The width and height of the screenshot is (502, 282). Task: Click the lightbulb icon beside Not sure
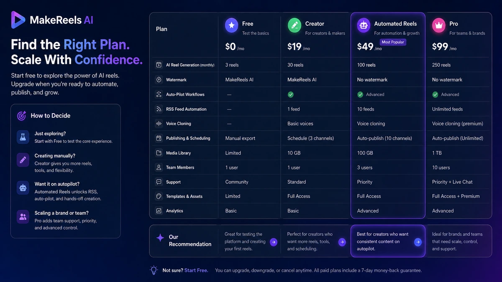(x=154, y=270)
